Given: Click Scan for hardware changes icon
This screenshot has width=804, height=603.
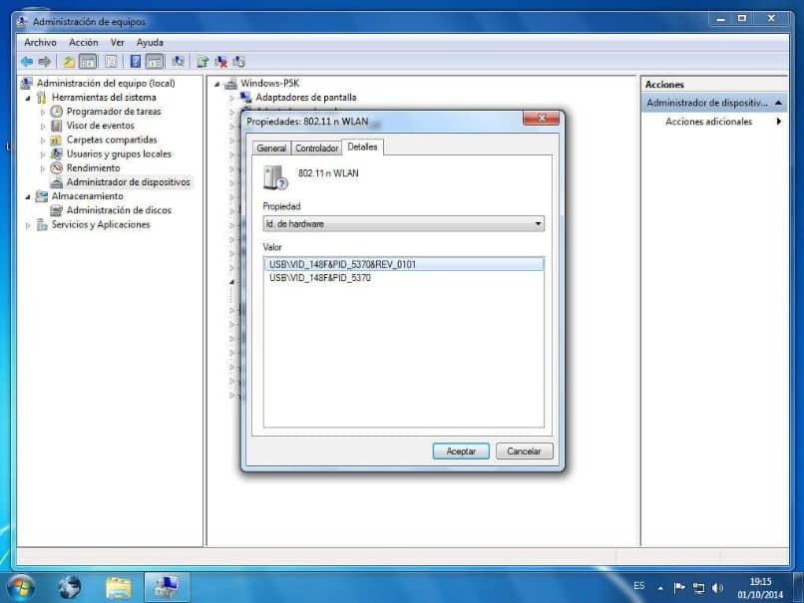Looking at the screenshot, I should click(x=178, y=62).
